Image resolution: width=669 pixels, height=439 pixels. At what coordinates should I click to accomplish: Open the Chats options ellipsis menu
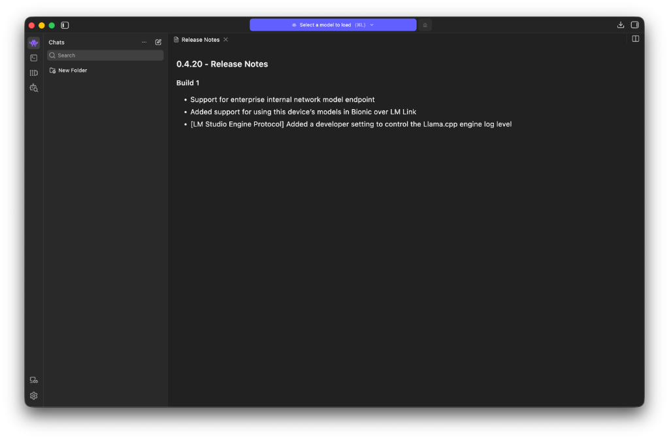pos(144,42)
